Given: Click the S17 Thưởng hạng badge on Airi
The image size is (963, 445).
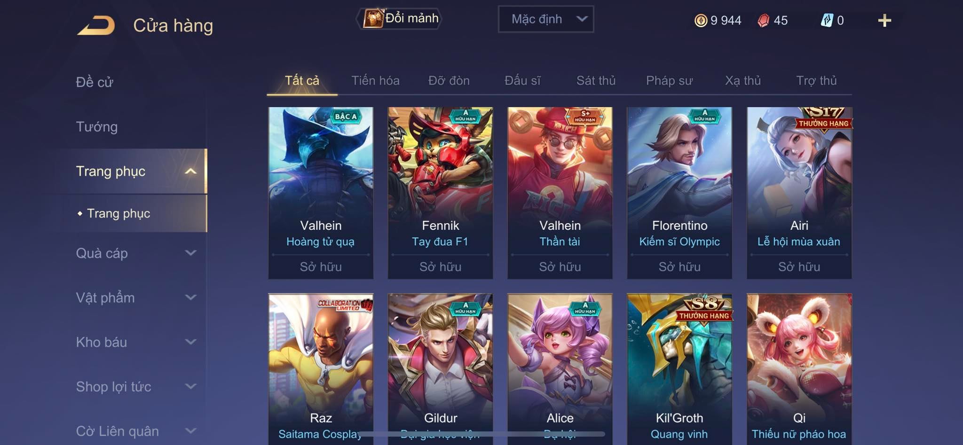Looking at the screenshot, I should 824,119.
